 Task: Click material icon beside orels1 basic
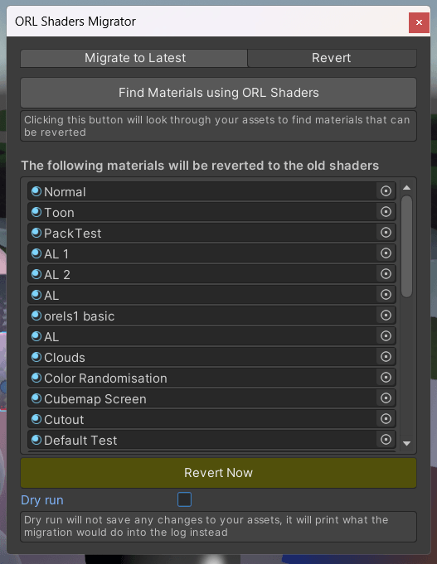(36, 316)
